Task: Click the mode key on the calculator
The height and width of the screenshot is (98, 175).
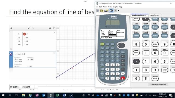Action: (x=107, y=44)
